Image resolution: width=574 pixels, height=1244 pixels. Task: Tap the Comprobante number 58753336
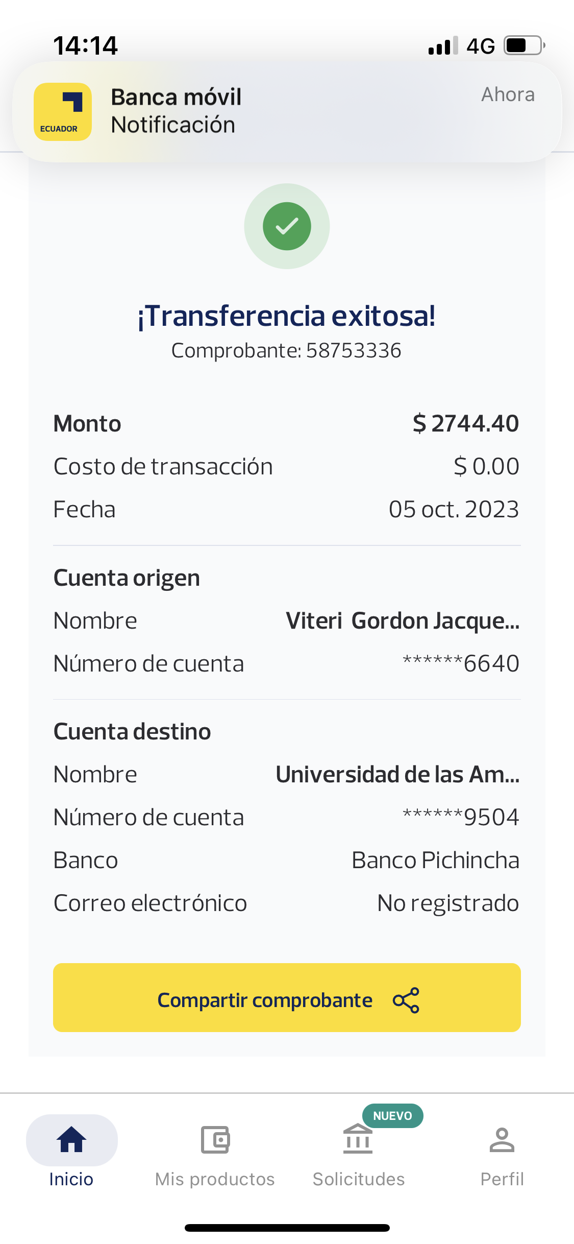tap(353, 351)
